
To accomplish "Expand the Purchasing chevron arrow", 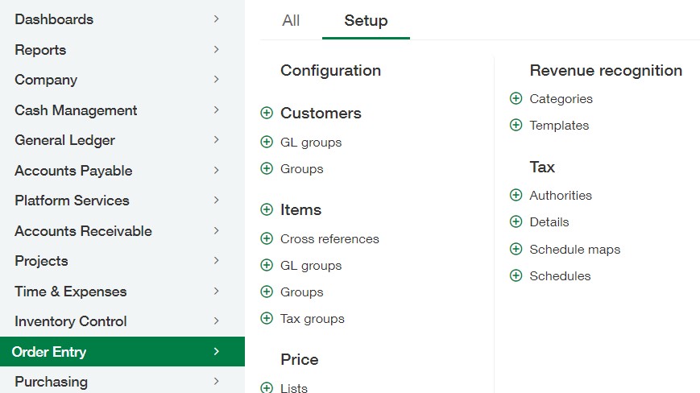I will [216, 382].
